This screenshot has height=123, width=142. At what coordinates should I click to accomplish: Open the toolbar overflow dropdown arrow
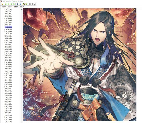pos(35,4)
